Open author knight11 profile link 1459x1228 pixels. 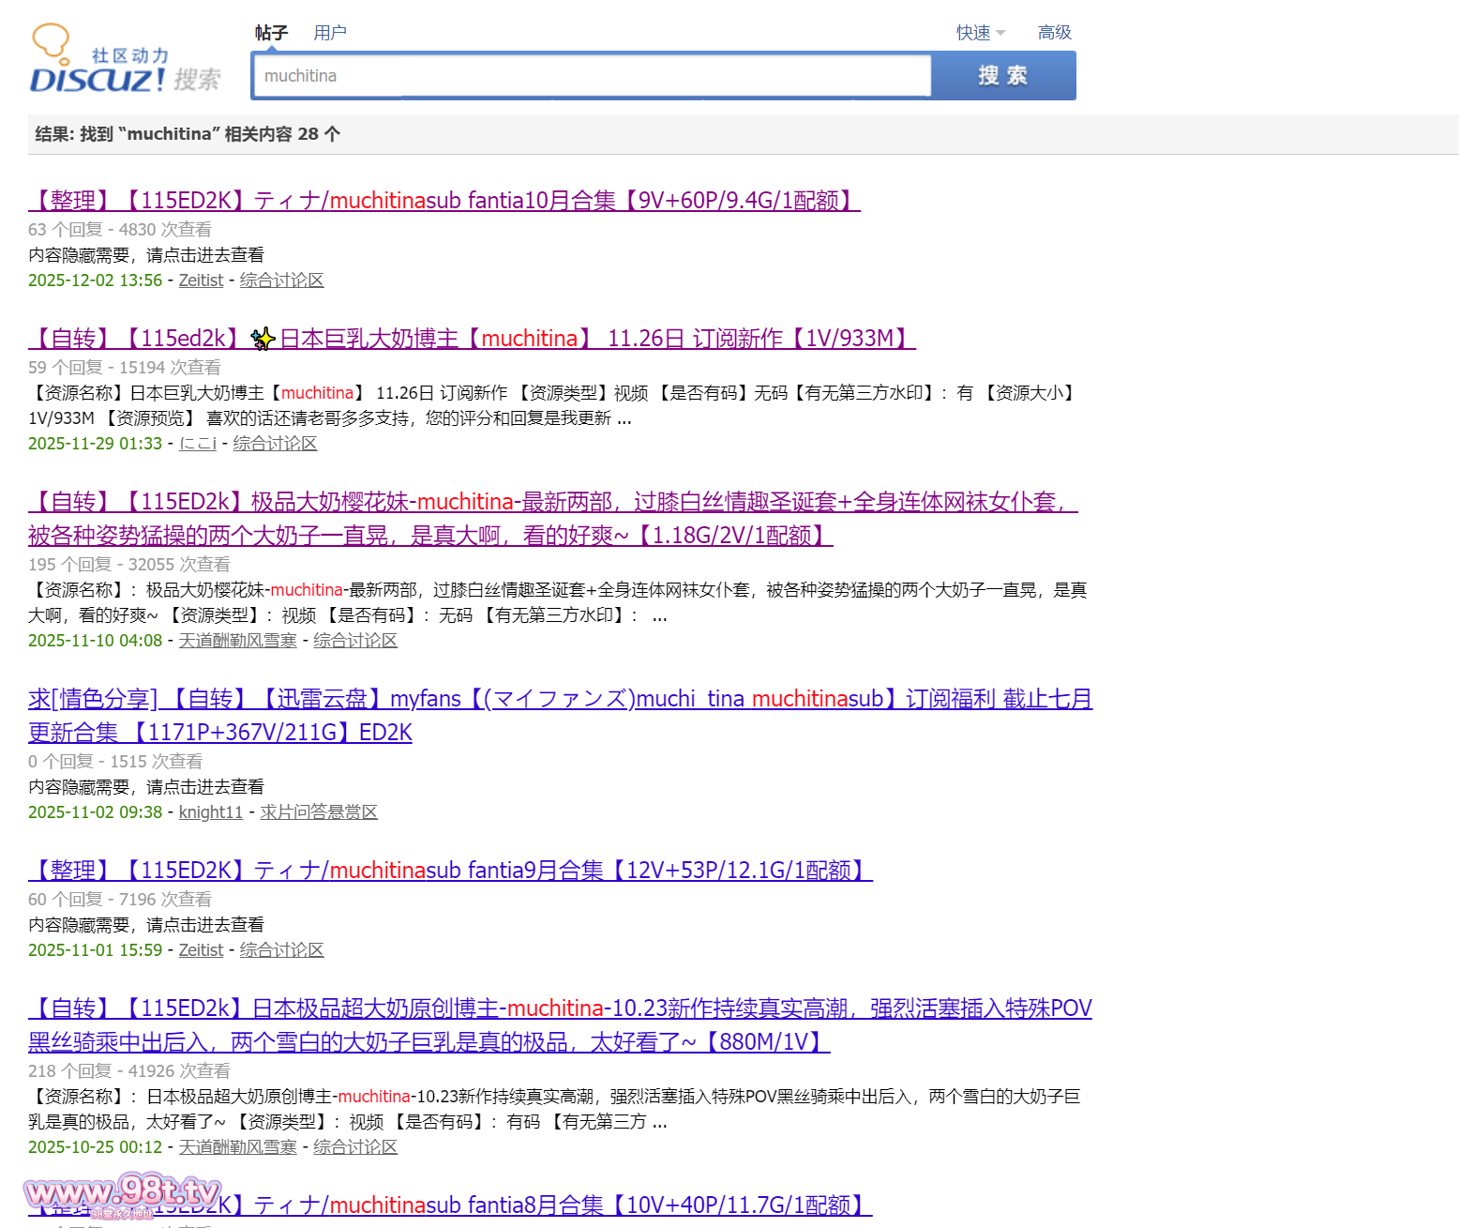tap(210, 812)
